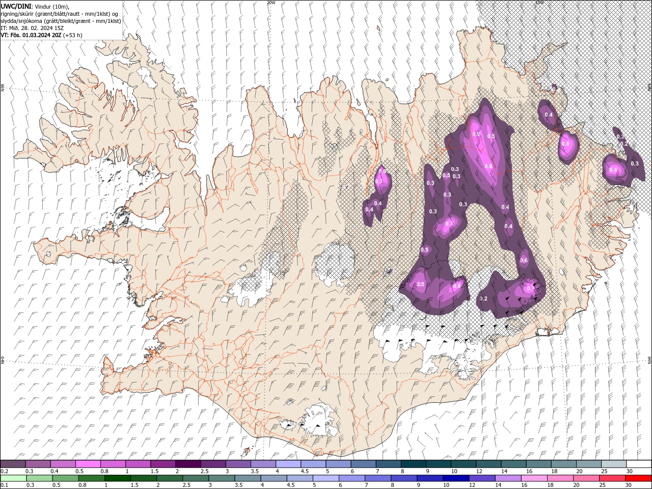The image size is (652, 489).
Task: Choose the upper legend swatch between 3.5 and 4
Action: click(x=263, y=464)
